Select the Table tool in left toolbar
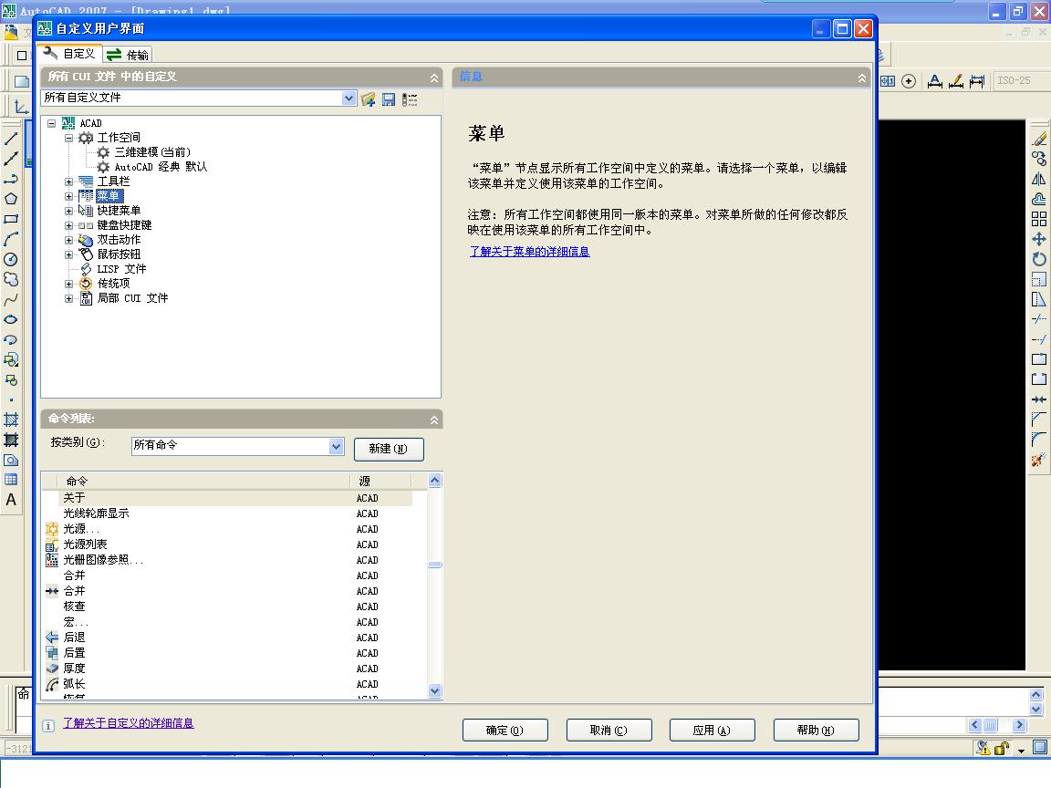This screenshot has height=788, width=1051. tap(11, 480)
